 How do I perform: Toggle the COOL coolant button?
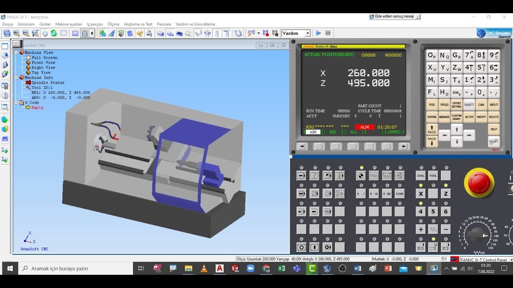[420, 176]
